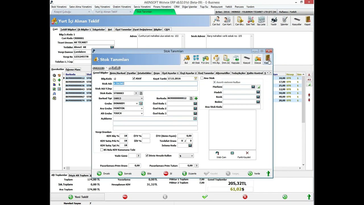This screenshot has height=205, width=364.
Task: Switch to Yurt İçi Alınan Teklif tab
Action: tap(106, 12)
